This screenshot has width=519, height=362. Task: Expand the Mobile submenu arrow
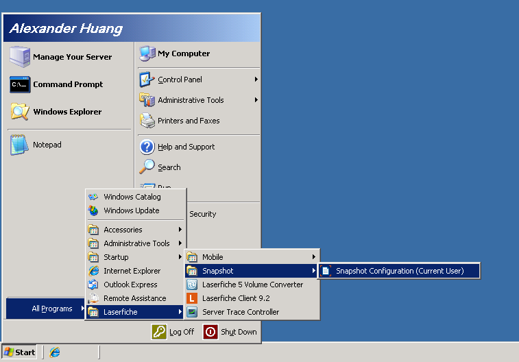tap(313, 257)
